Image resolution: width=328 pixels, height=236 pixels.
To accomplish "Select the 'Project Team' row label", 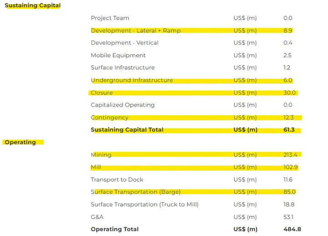I will point(110,18).
